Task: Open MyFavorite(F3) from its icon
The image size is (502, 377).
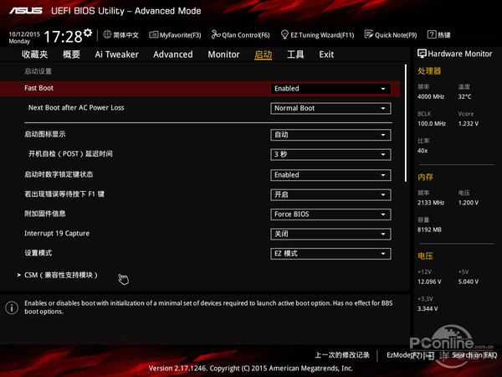Action: (x=154, y=34)
